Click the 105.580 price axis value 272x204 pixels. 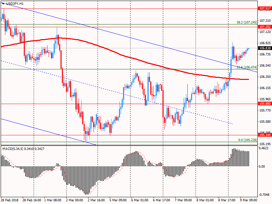pyautogui.click(x=265, y=122)
